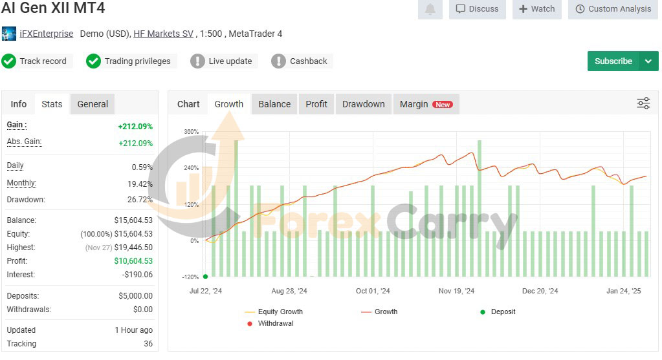Expand the Subscribe dropdown arrow

648,61
